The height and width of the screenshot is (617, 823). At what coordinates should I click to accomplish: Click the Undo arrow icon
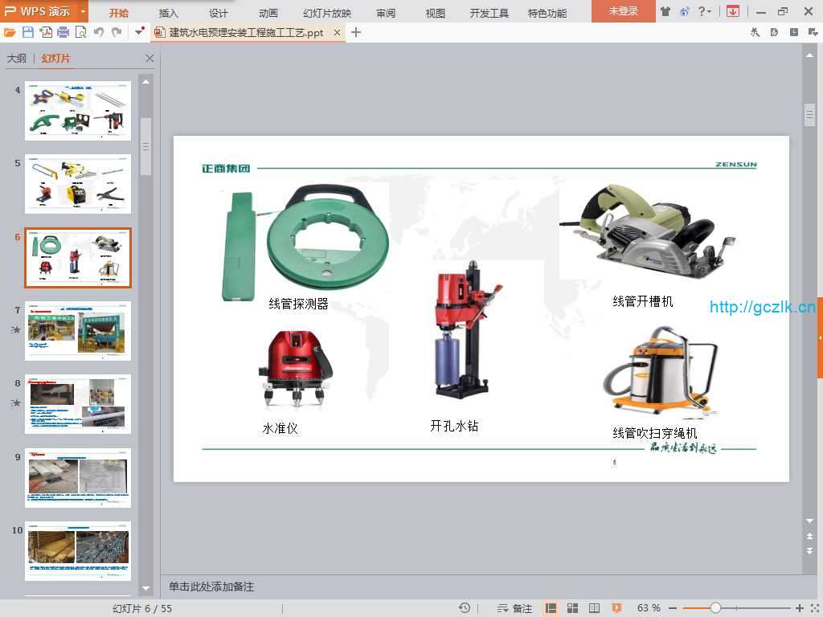coord(98,32)
